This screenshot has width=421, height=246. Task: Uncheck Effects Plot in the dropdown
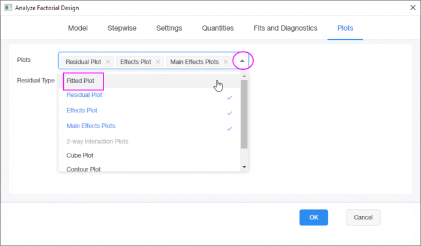point(82,111)
